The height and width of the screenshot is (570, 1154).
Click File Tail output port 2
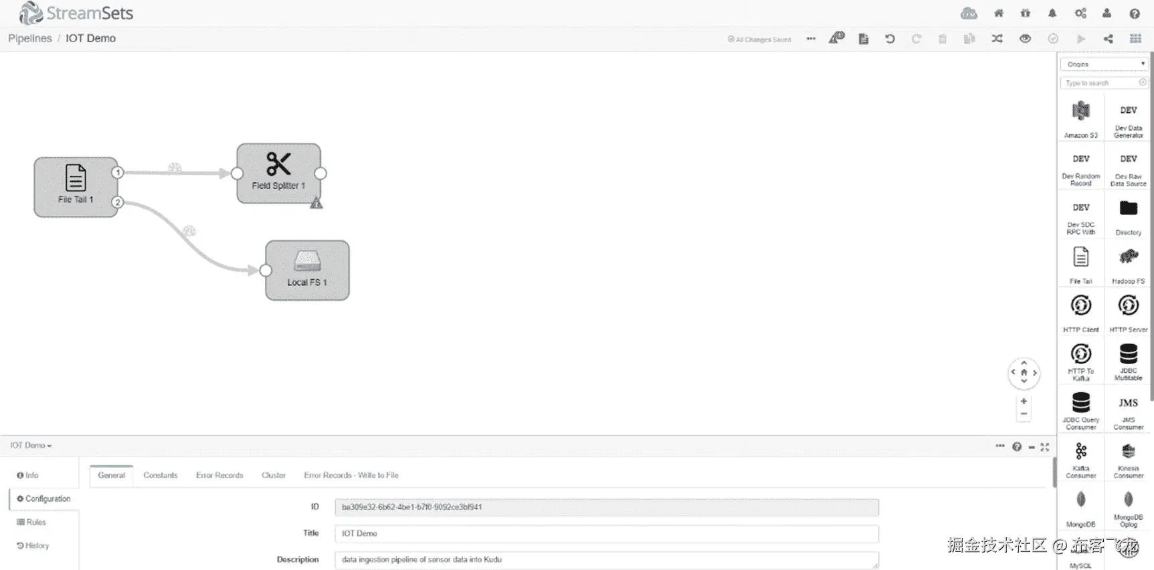pyautogui.click(x=118, y=202)
